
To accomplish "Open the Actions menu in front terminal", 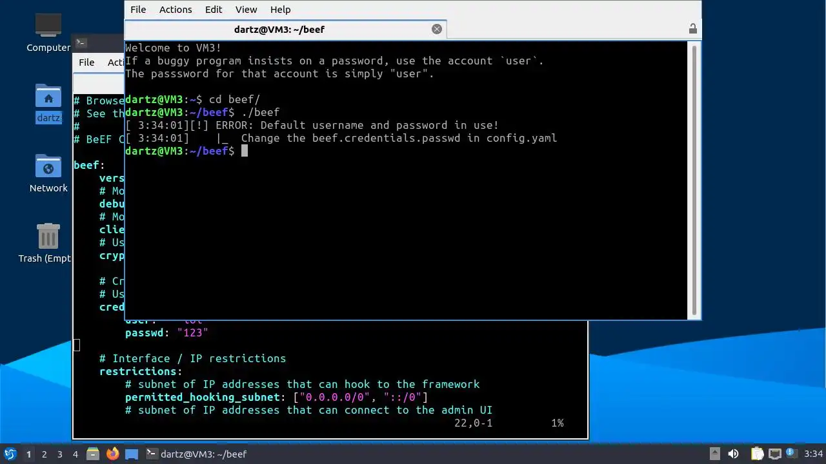I will click(176, 9).
